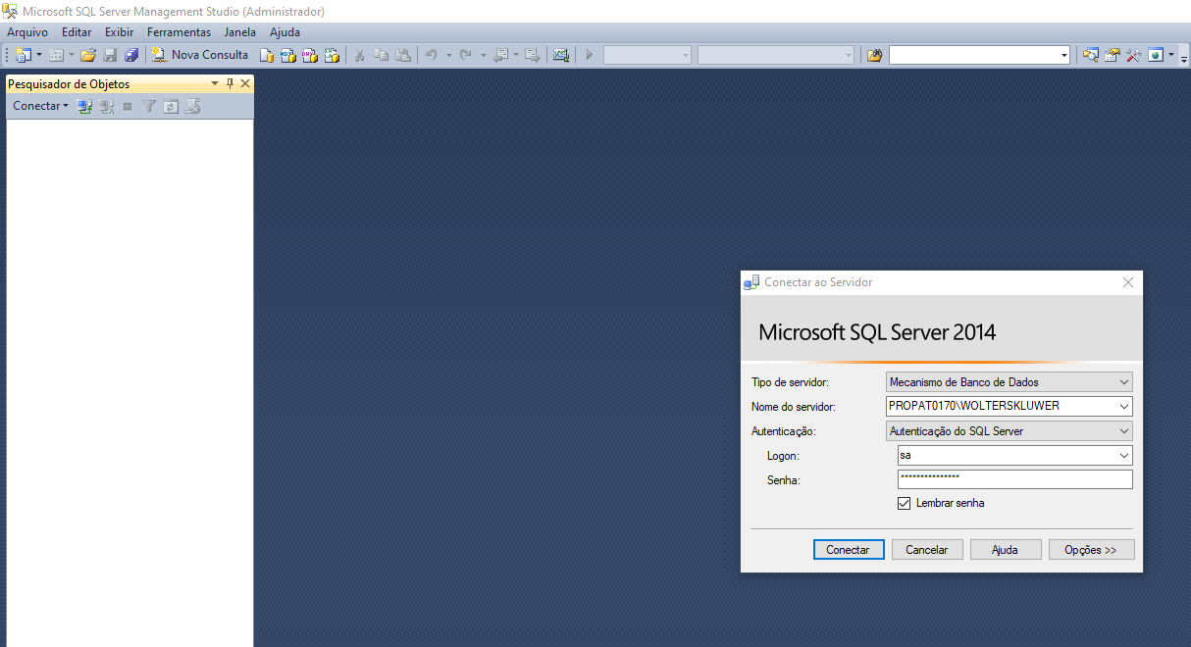Open the Undo history dropdown arrow

click(x=448, y=55)
